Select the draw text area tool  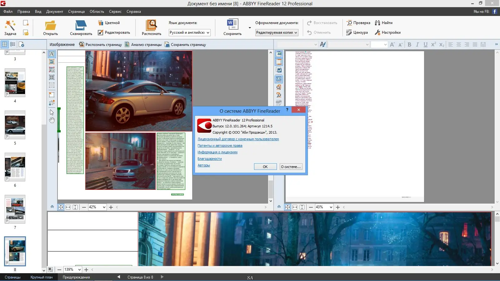52,54
